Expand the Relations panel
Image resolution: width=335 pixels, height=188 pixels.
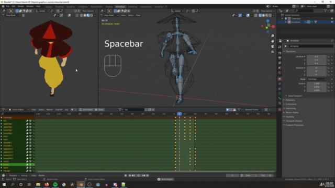[x=290, y=100]
